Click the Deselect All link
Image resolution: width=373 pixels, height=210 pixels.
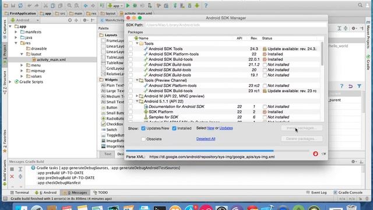pos(206,139)
